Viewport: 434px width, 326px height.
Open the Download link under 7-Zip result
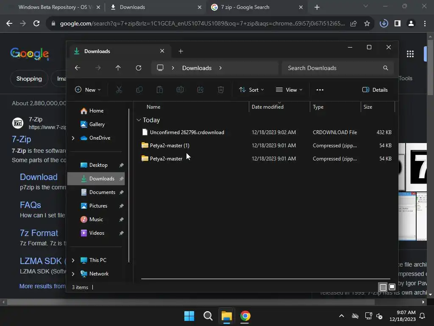click(x=39, y=177)
